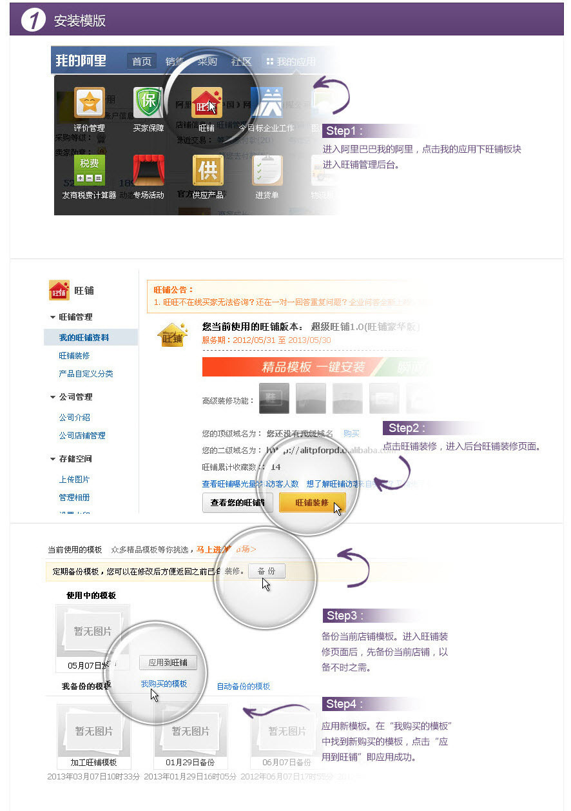
Task: Open 产品自定义分类 in the sidebar
Action: click(86, 374)
